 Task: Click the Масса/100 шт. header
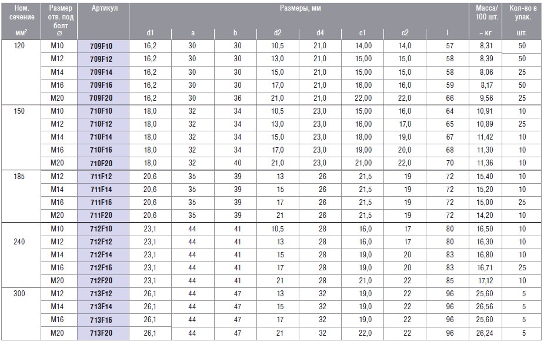point(485,12)
